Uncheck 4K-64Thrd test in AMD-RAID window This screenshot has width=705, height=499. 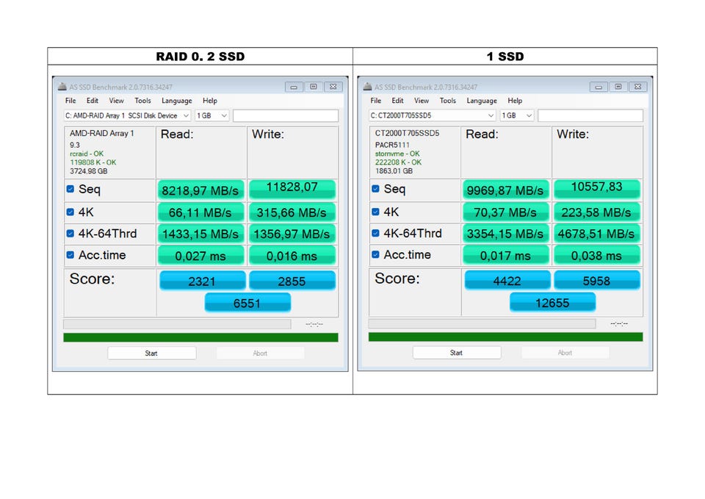tap(70, 234)
